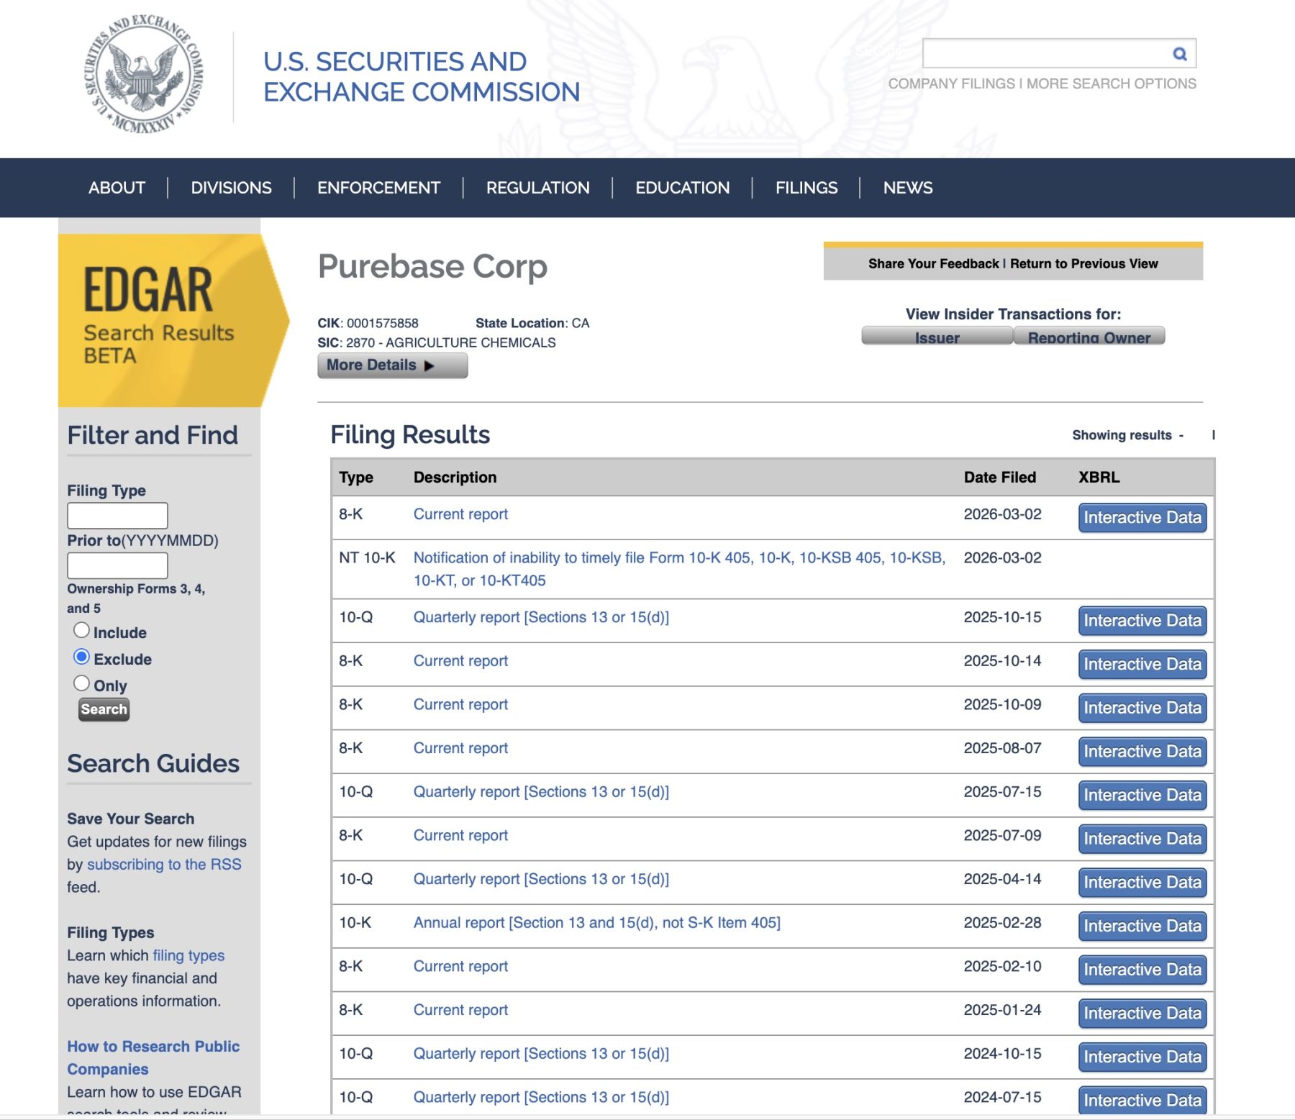Image resolution: width=1295 pixels, height=1120 pixels.
Task: View Issuer insider transactions
Action: coord(936,337)
